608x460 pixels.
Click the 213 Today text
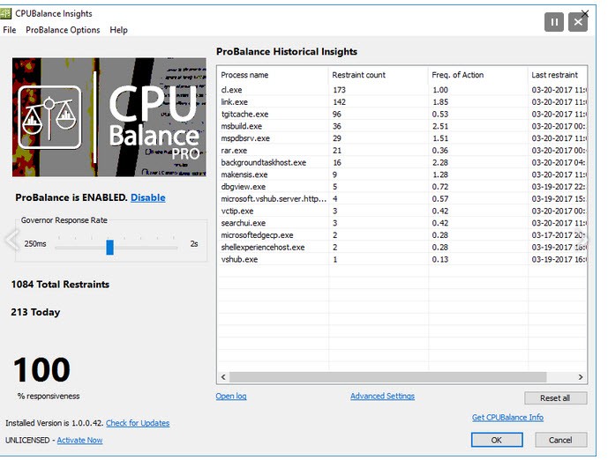click(35, 312)
